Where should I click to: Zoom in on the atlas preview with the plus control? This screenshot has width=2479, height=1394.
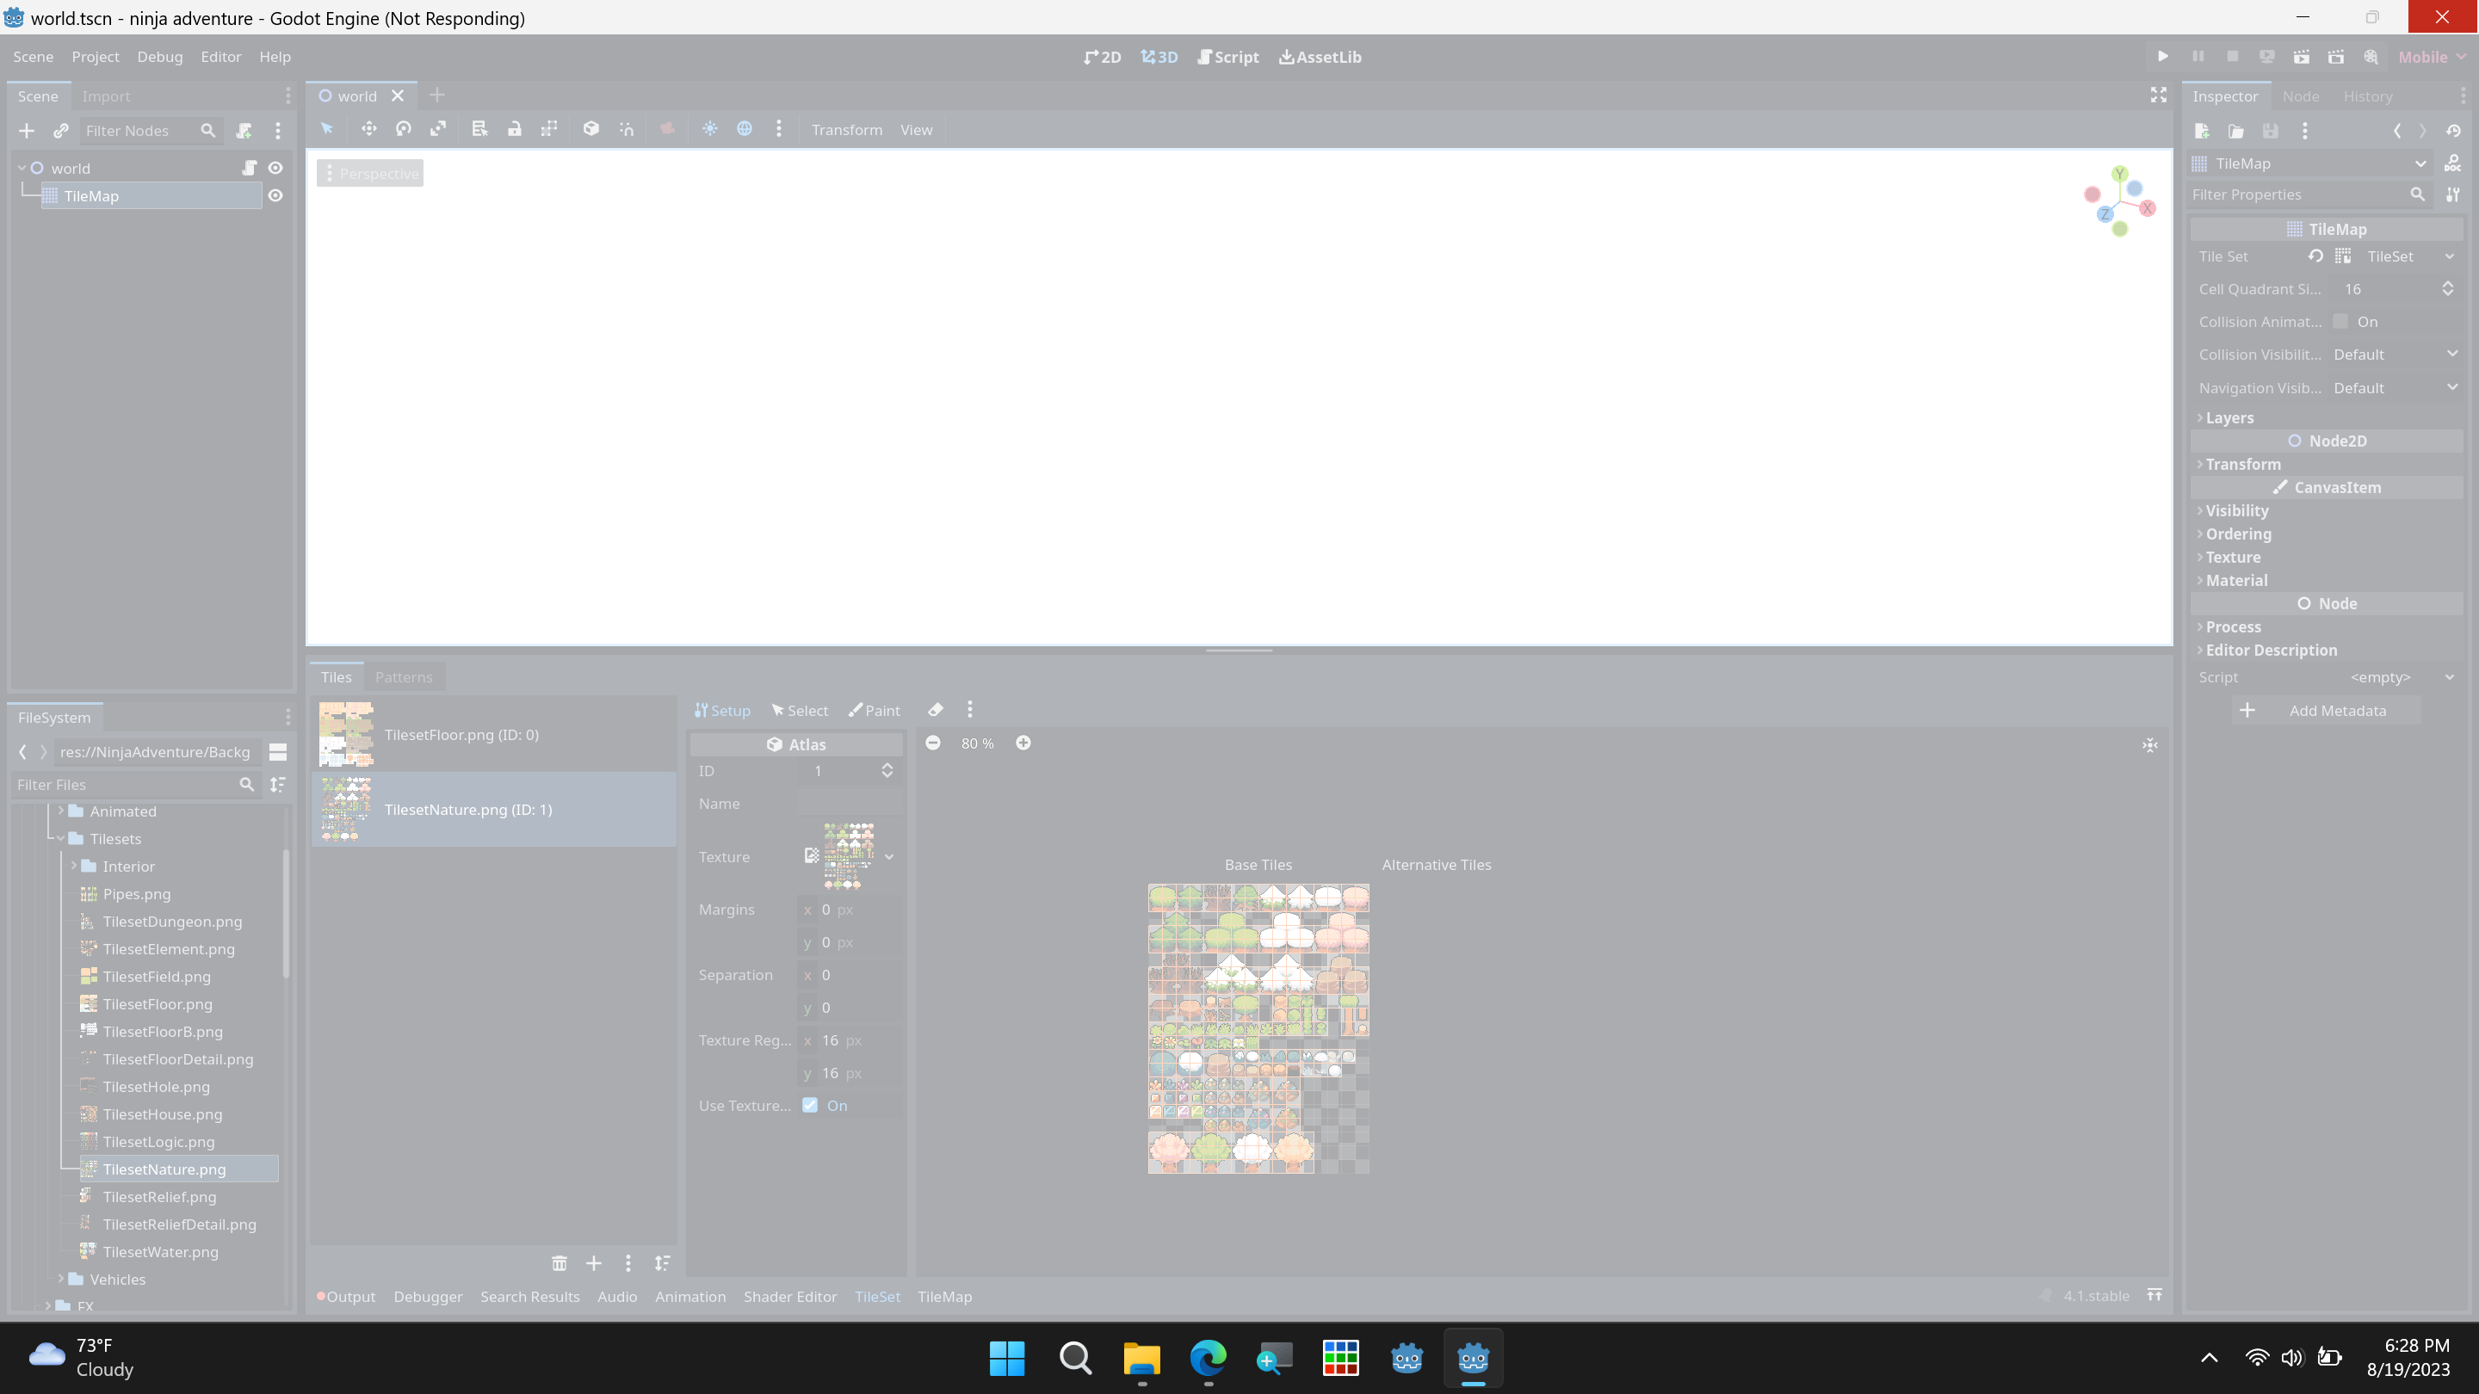coord(1023,743)
